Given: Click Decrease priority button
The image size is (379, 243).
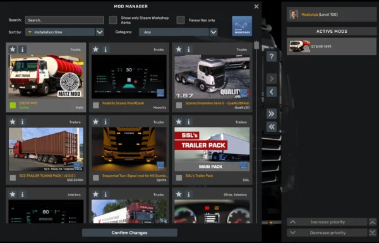Looking at the screenshot, I should click(327, 233).
